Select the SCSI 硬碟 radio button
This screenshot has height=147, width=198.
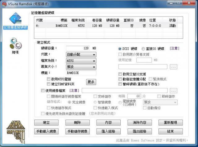pos(120,49)
